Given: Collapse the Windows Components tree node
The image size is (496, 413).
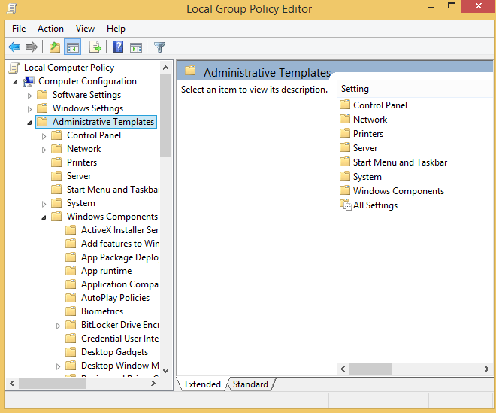Looking at the screenshot, I should click(x=44, y=217).
